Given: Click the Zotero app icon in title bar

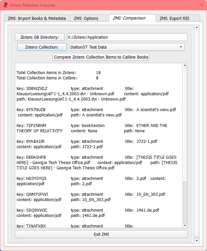Looking at the screenshot, I should click(5, 5).
